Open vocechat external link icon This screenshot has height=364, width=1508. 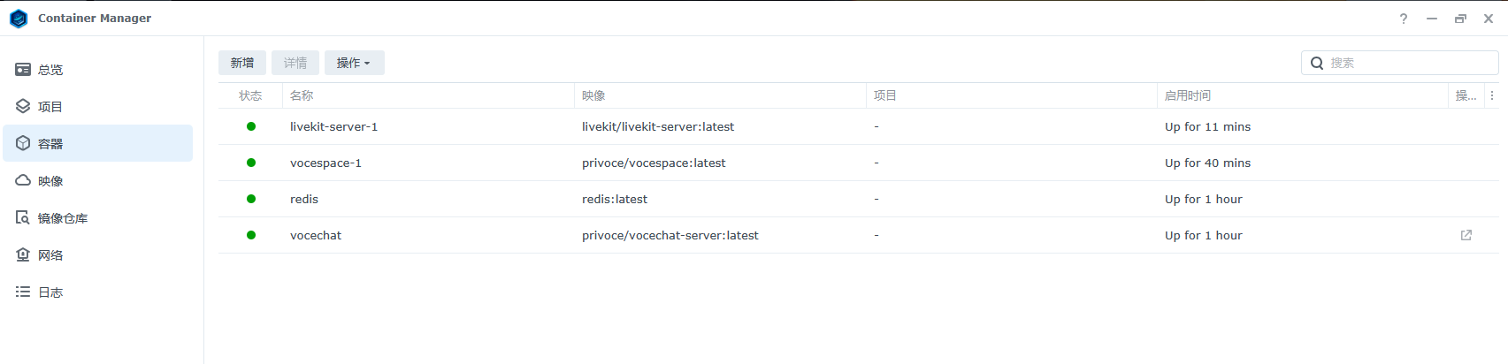tap(1466, 235)
